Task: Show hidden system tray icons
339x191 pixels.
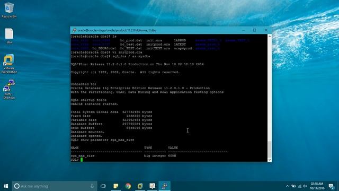Action: [288, 186]
